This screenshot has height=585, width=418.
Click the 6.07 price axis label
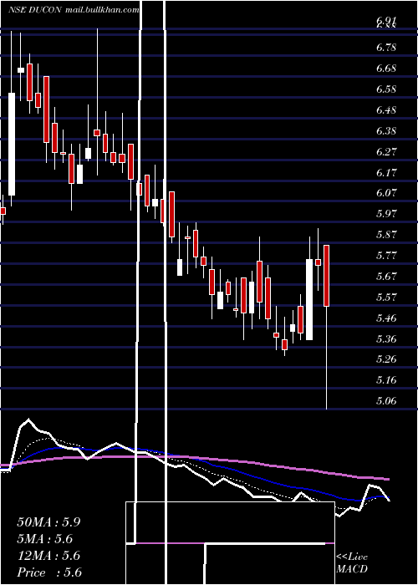[x=386, y=193]
